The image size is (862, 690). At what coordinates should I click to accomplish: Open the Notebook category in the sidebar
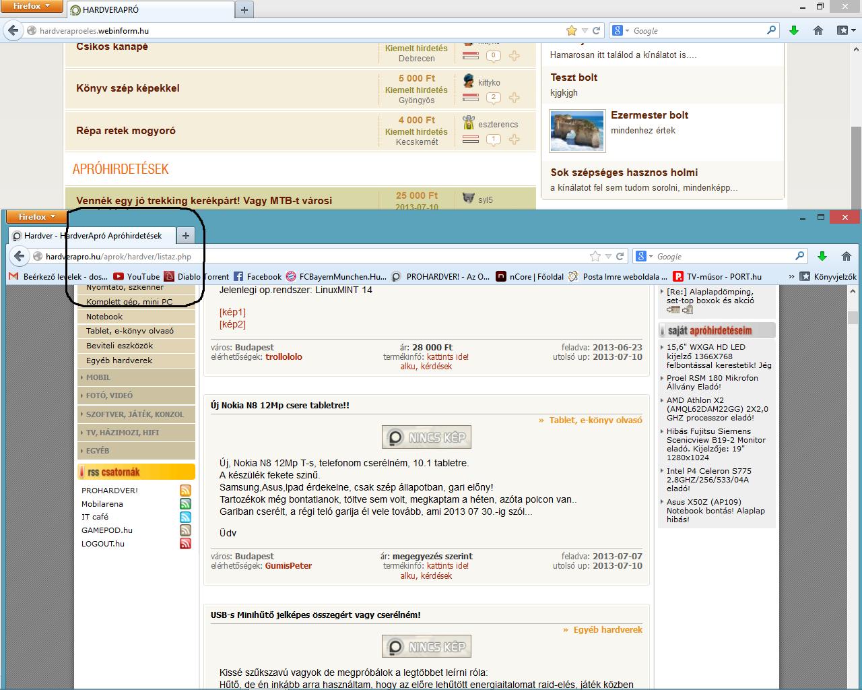[x=137, y=317]
